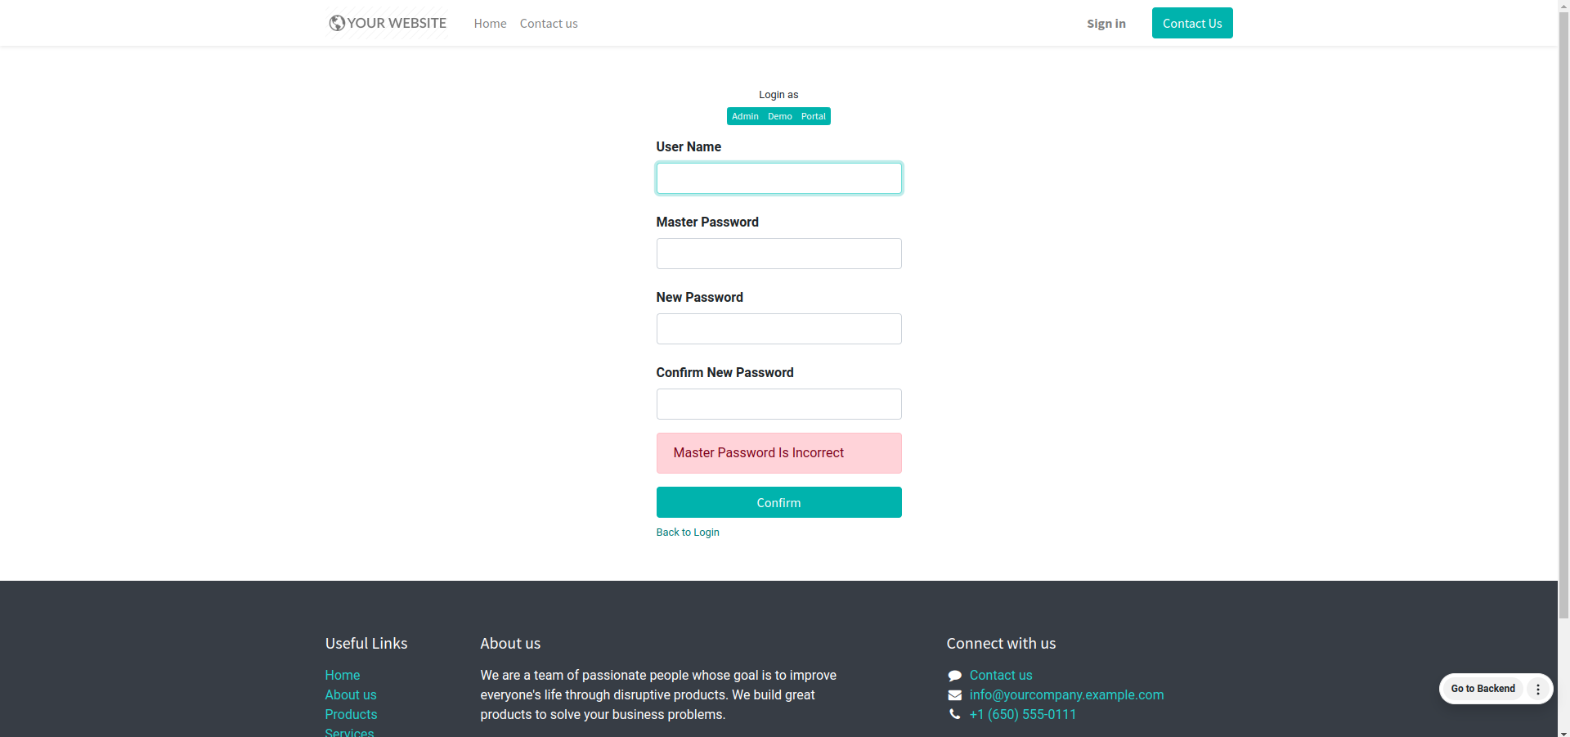Click the speech bubble icon in footer
The image size is (1570, 737).
pos(954,676)
